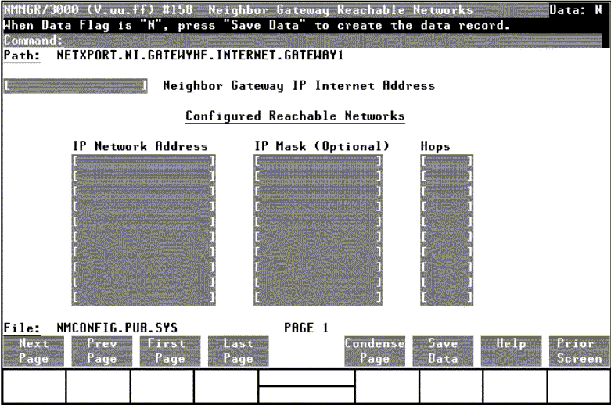Click the Neighbor Gateway IP Internet Address field

76,86
